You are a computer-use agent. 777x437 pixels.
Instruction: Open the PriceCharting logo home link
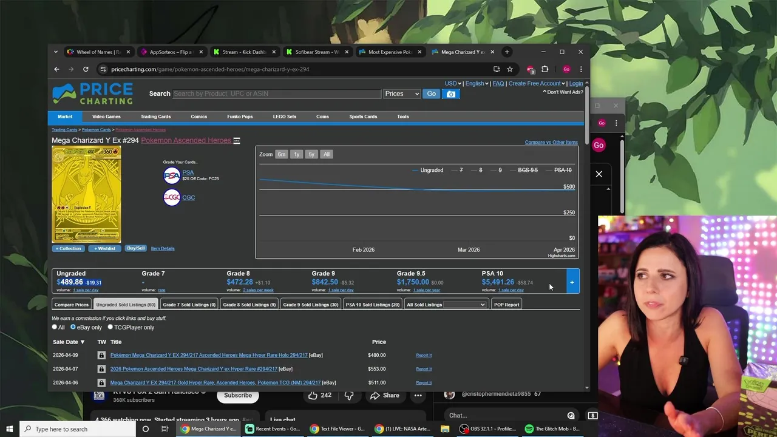[92, 94]
